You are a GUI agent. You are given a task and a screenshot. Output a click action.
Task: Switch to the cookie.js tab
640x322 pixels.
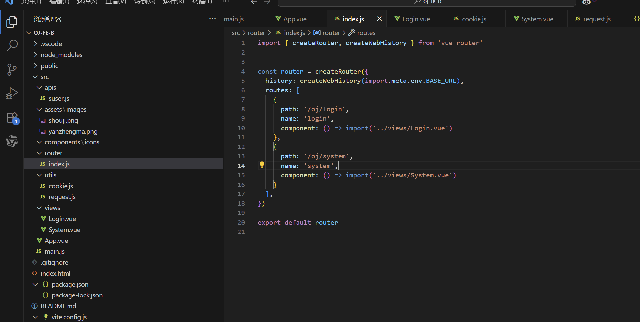(x=476, y=19)
